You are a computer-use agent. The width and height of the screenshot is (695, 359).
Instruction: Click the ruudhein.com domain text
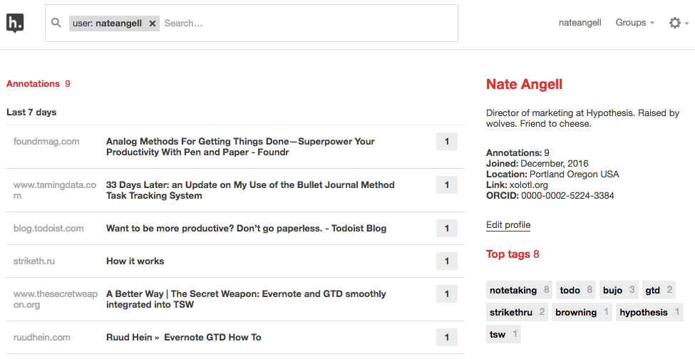coord(41,338)
